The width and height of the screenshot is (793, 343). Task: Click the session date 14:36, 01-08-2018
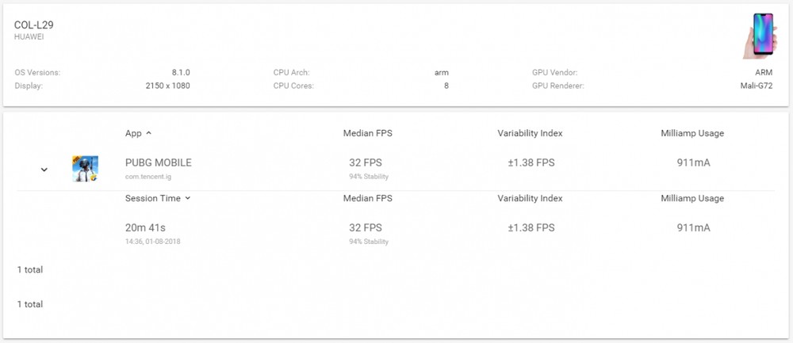click(x=153, y=242)
